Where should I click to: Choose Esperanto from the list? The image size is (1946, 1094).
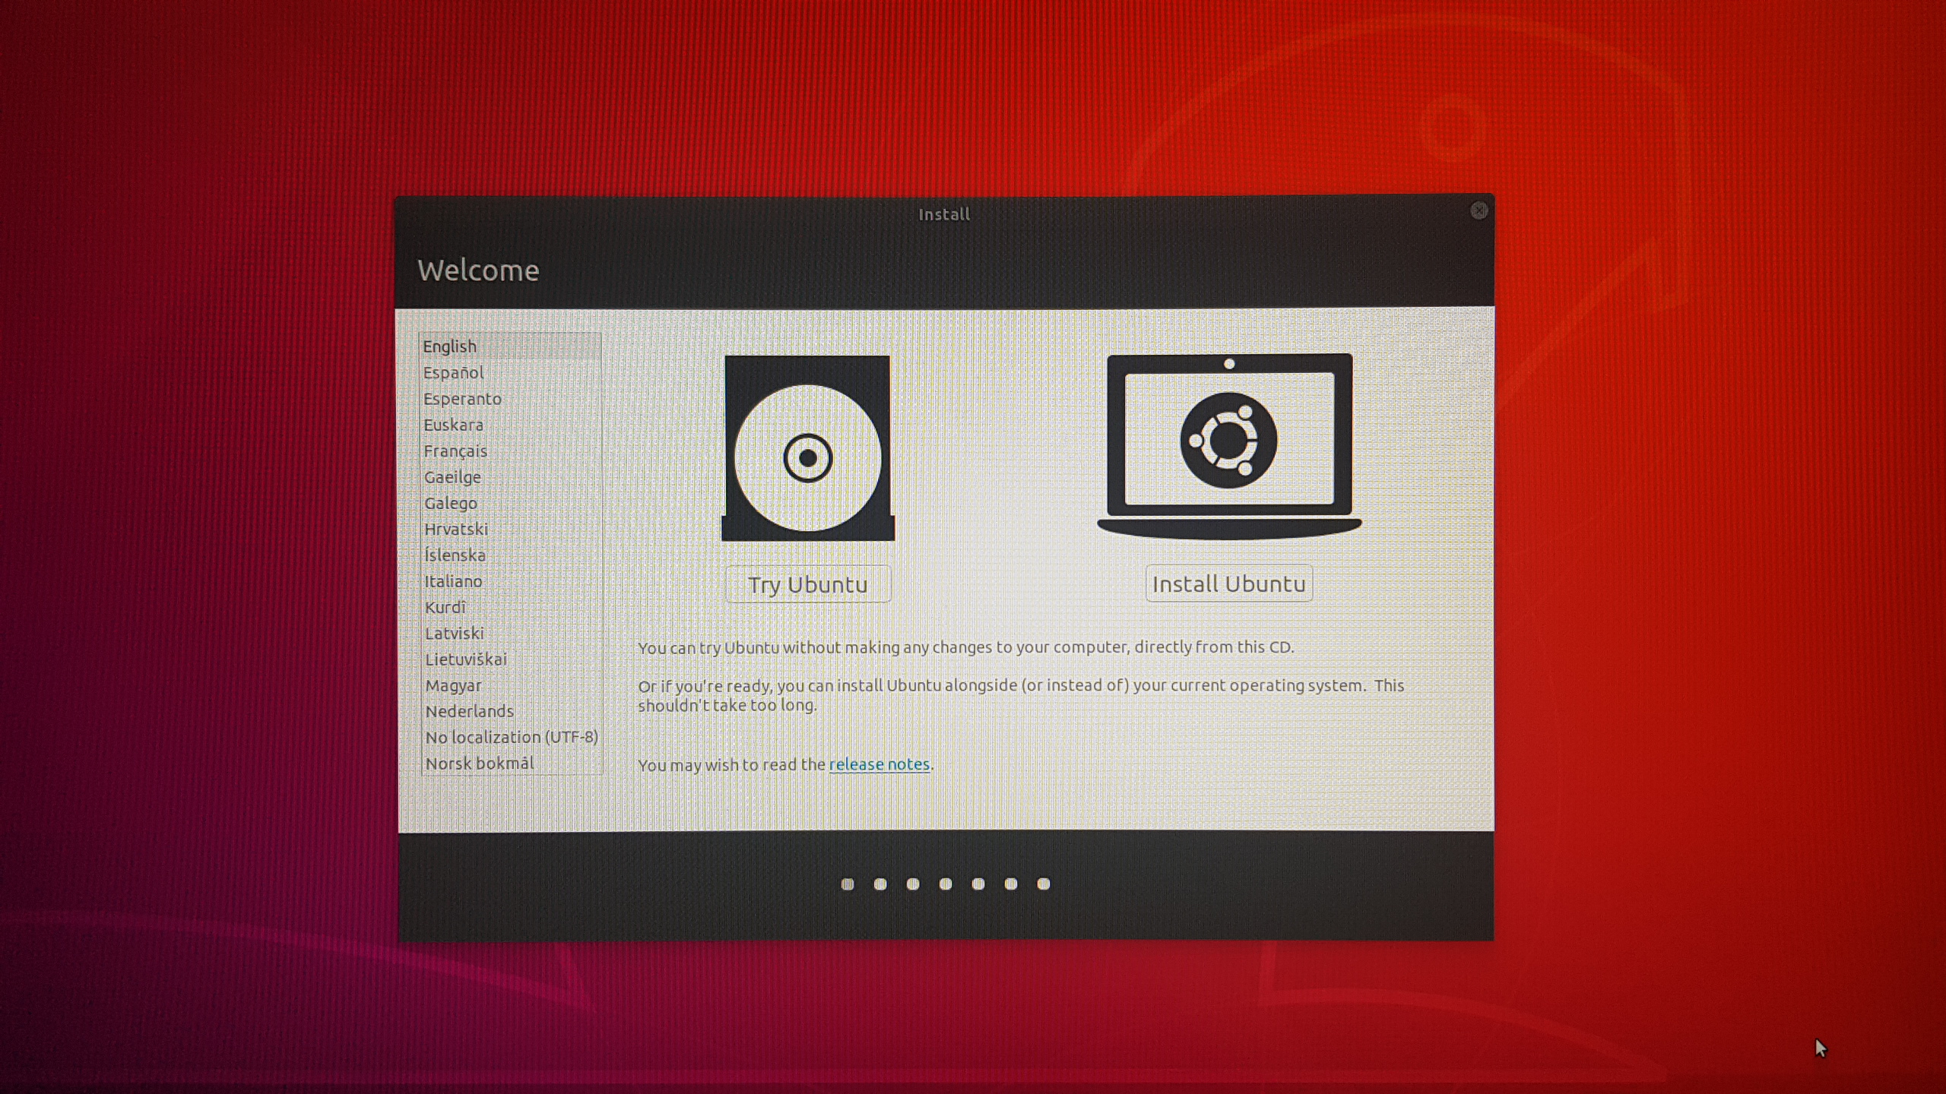[x=462, y=399]
